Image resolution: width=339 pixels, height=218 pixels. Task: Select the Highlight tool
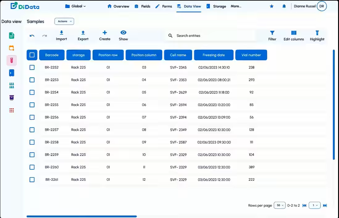(317, 33)
